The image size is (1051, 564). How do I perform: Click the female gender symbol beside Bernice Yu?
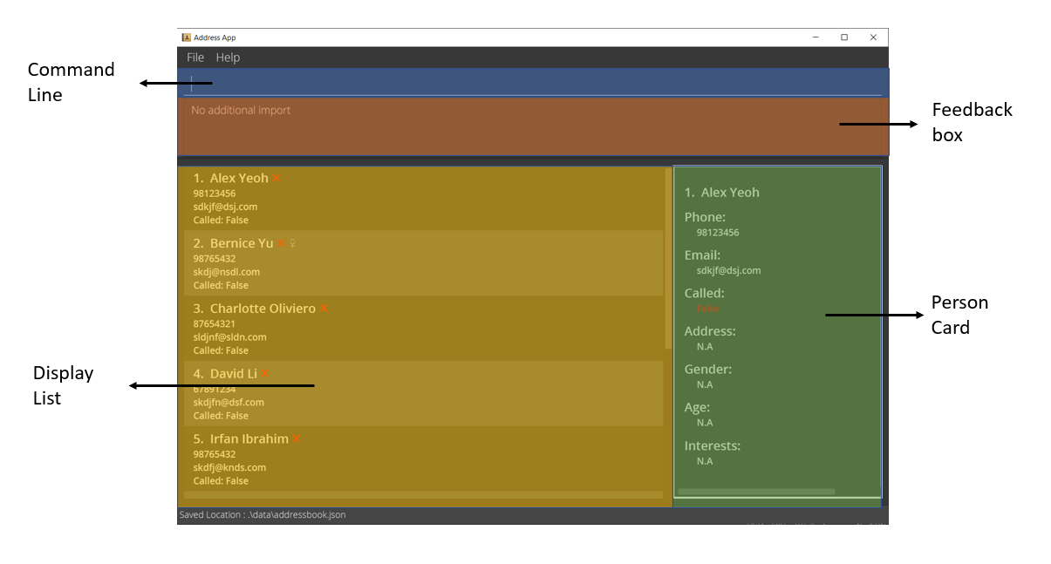[x=293, y=243]
